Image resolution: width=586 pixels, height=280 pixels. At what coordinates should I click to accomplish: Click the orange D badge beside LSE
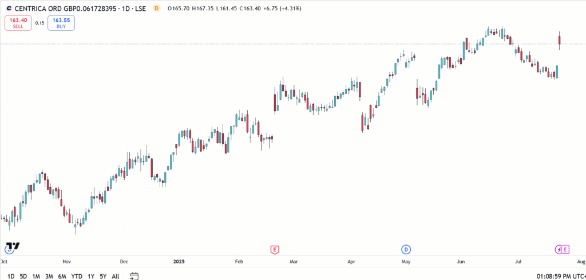tap(156, 9)
